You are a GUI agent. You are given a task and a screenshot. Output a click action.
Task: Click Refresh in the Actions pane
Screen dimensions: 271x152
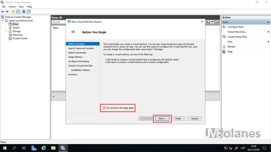point(231,47)
